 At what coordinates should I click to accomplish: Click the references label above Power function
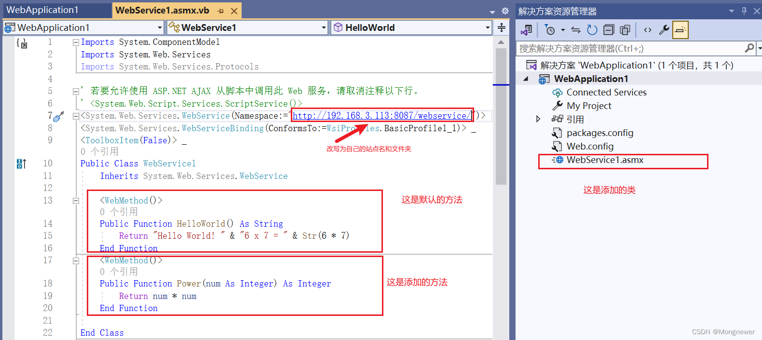119,272
